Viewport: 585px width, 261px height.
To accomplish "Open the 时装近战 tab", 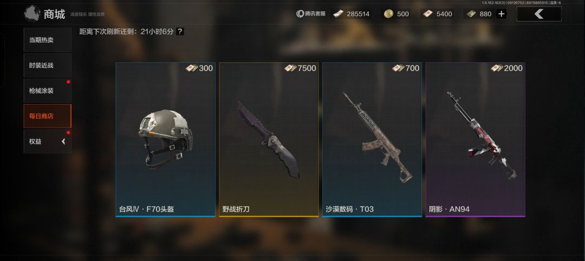I will point(47,65).
